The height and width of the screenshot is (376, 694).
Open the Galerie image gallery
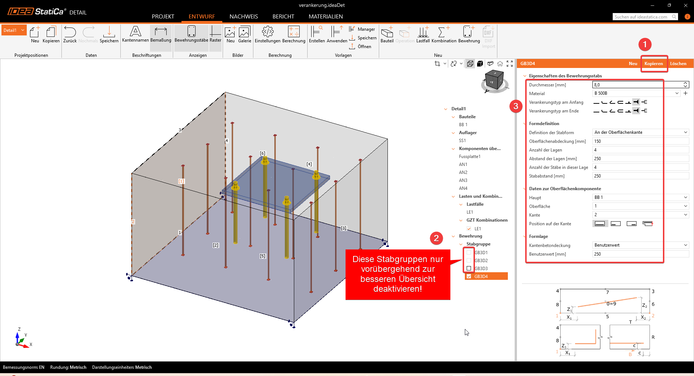tap(244, 34)
